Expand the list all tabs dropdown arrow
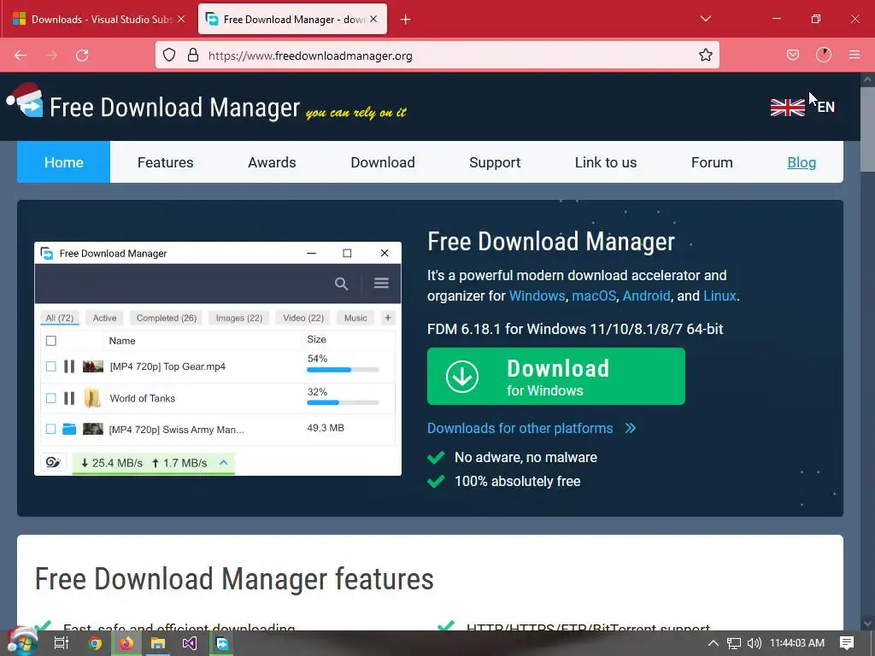The width and height of the screenshot is (875, 656). click(x=705, y=19)
